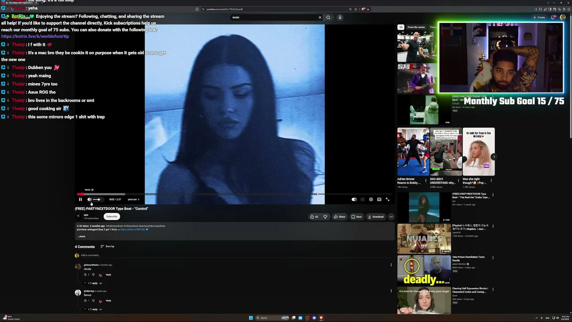Image resolution: width=572 pixels, height=322 pixels.
Task: Dislike the video with thumbs down
Action: [x=325, y=217]
